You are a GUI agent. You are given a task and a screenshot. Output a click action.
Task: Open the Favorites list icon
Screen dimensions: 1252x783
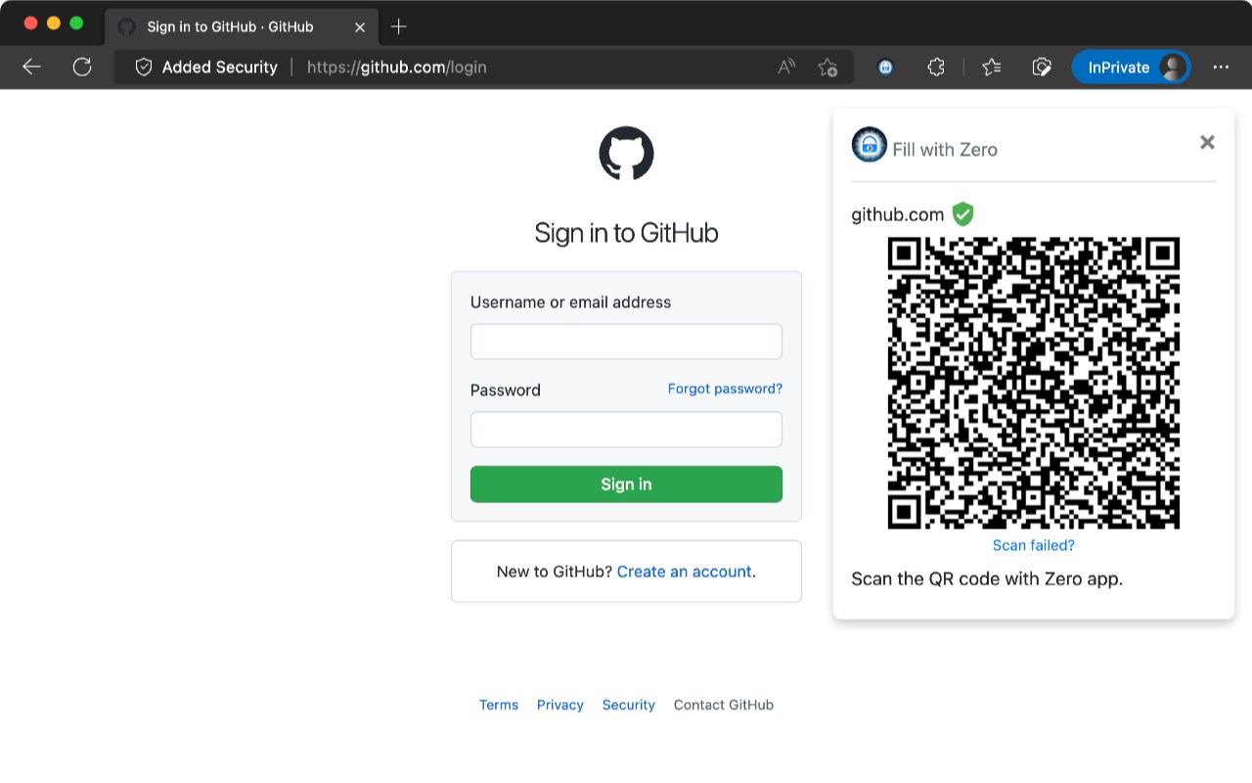tap(991, 67)
